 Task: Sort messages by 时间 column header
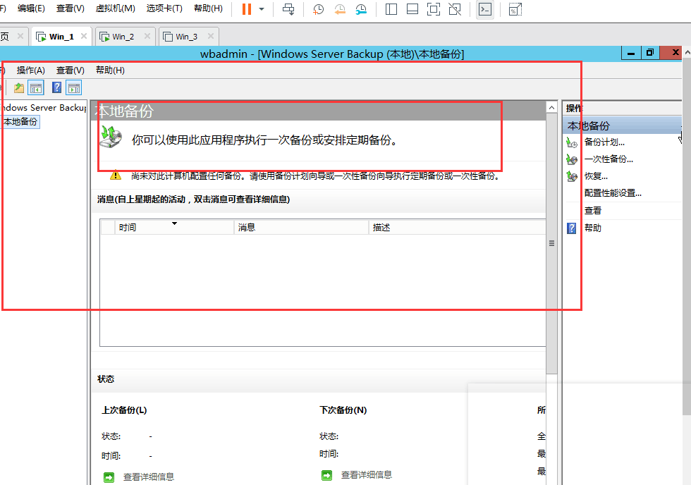[174, 227]
